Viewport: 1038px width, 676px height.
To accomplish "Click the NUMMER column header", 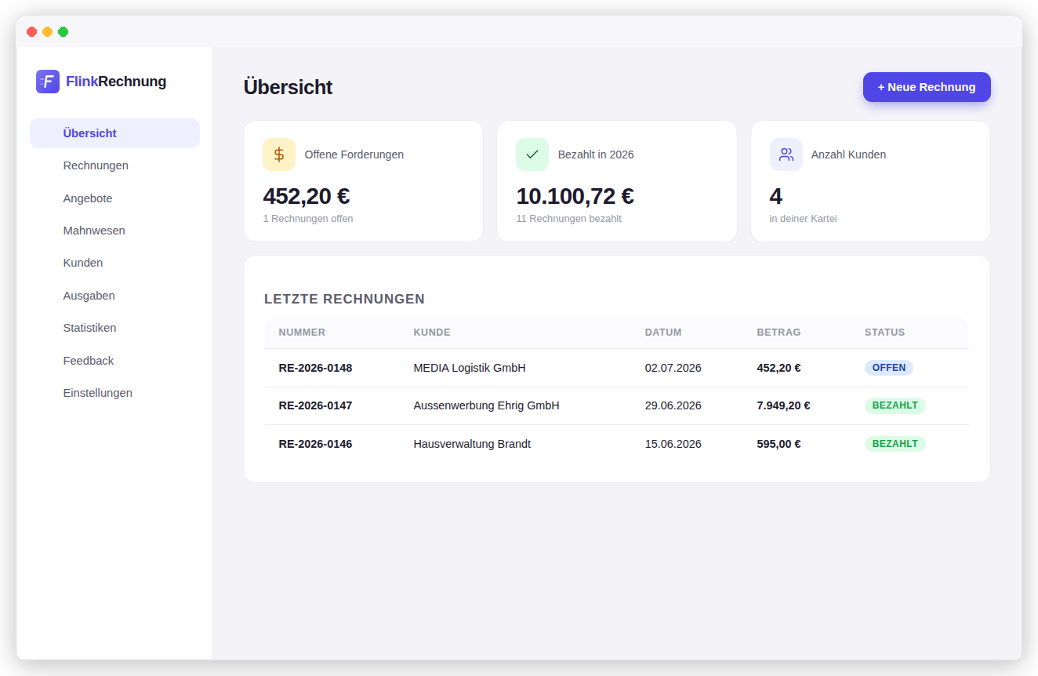I will 302,333.
